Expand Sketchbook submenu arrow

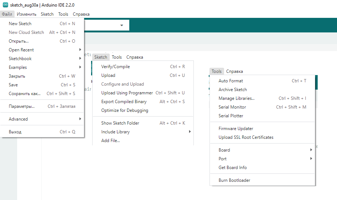(x=80, y=58)
